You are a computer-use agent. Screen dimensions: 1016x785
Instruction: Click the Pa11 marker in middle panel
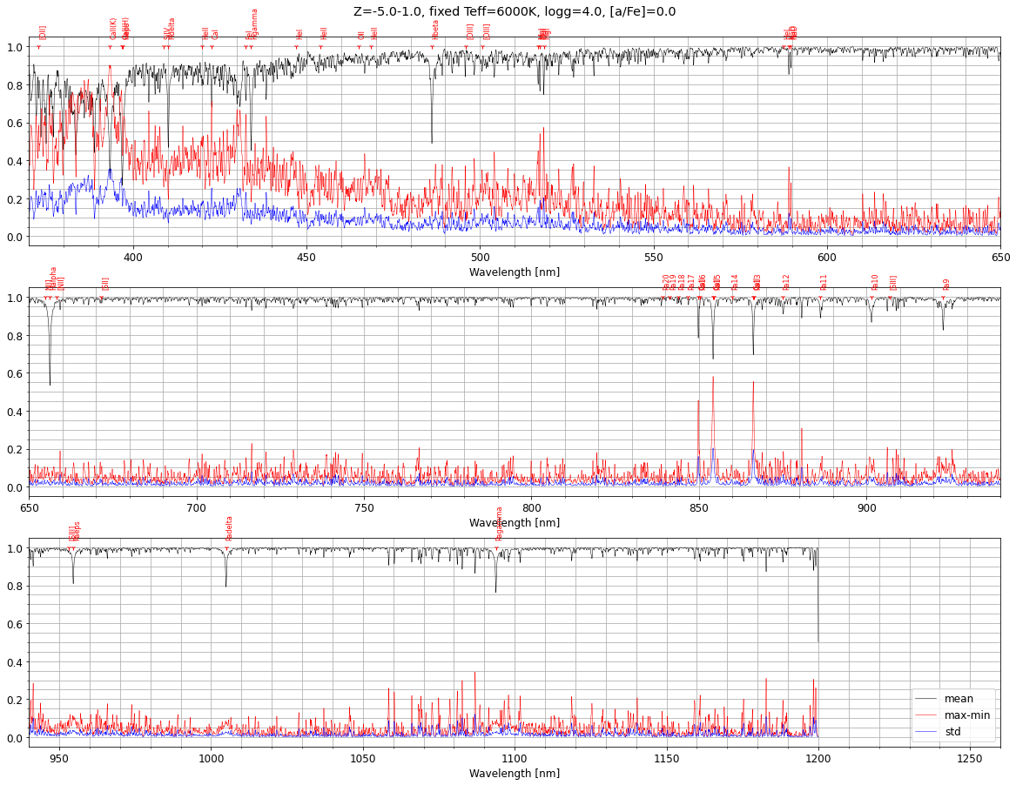(x=824, y=282)
